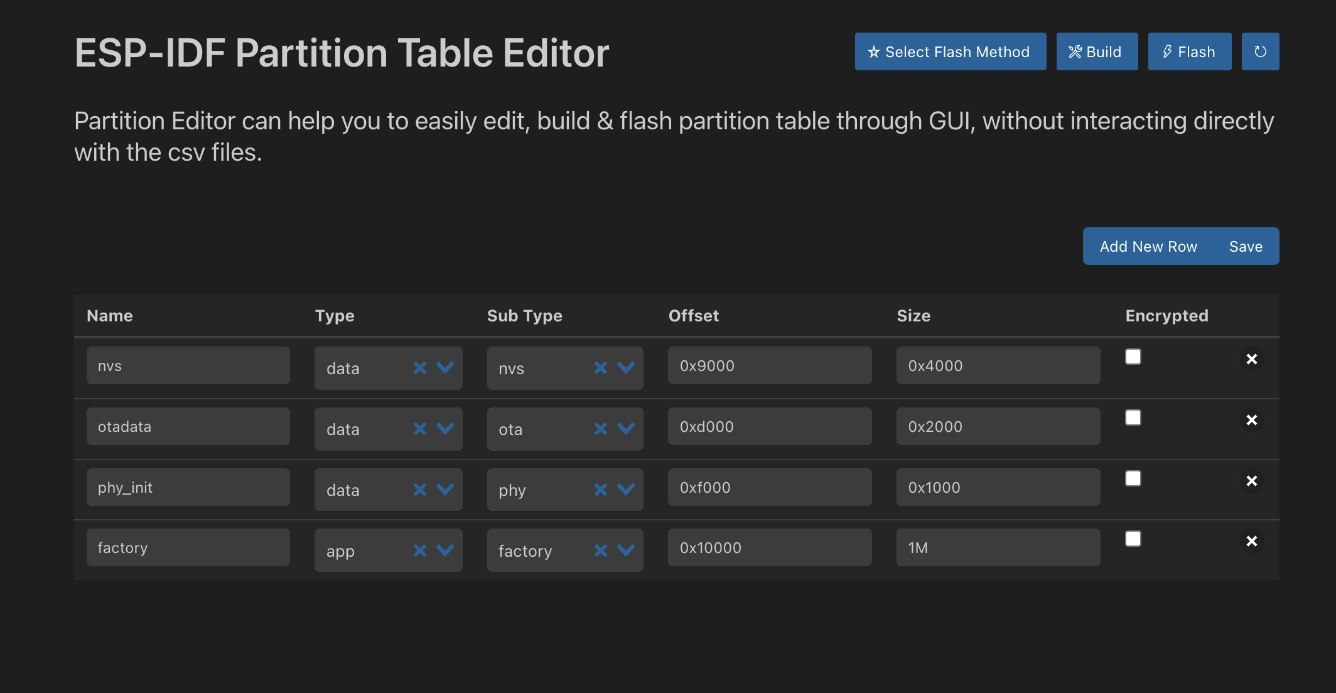
Task: Edit size field 0x4000
Action: [998, 365]
